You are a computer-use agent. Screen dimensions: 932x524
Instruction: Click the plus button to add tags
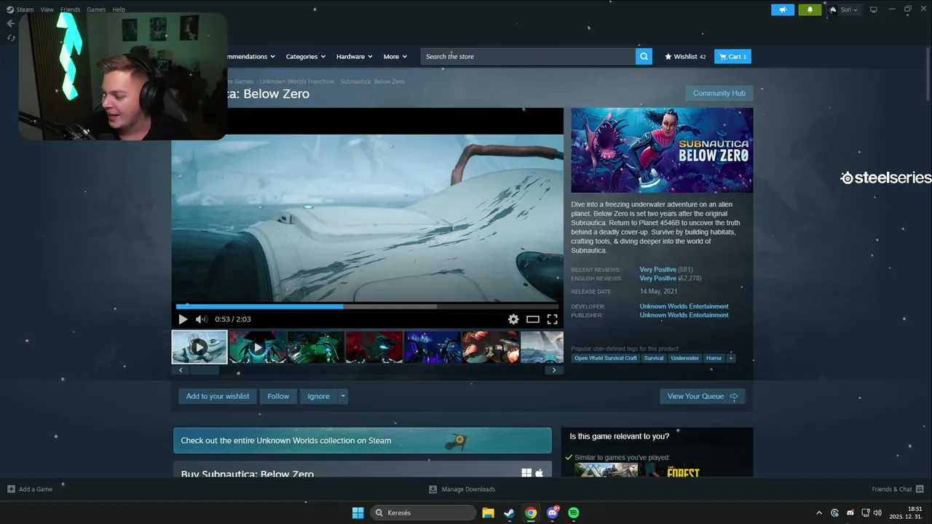pyautogui.click(x=731, y=358)
